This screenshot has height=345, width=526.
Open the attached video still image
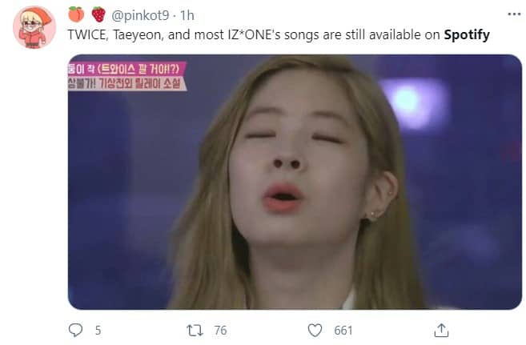pos(295,182)
